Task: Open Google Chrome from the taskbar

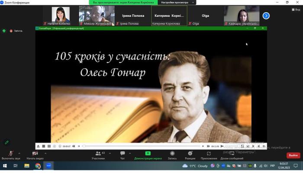Action: [38, 166]
